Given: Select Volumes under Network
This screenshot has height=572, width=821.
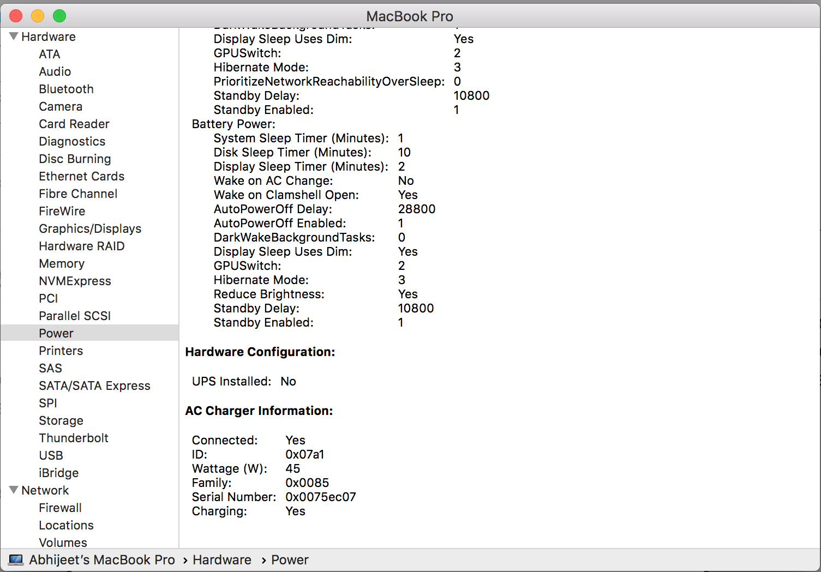Looking at the screenshot, I should pyautogui.click(x=63, y=543).
